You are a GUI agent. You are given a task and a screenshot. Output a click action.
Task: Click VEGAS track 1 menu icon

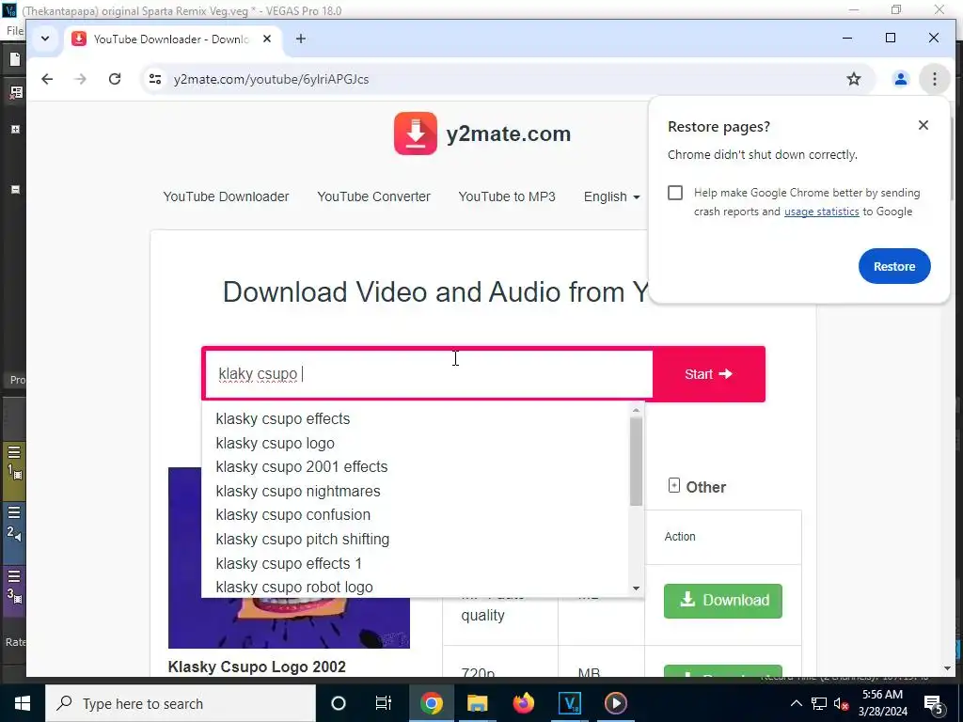(13, 452)
